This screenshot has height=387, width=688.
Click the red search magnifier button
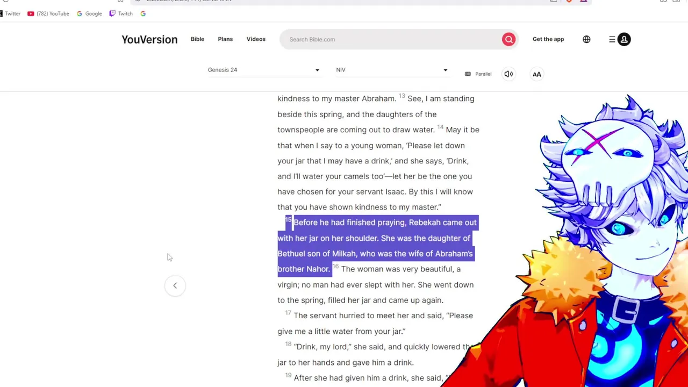[508, 39]
